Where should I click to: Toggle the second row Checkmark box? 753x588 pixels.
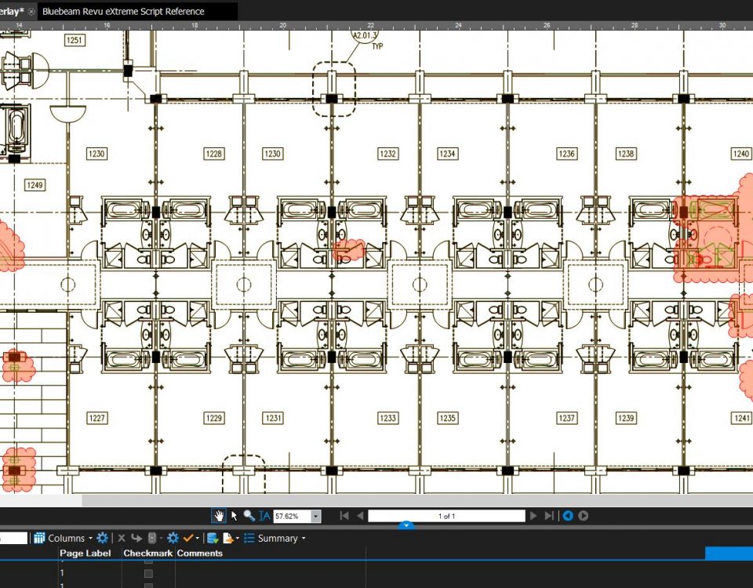(148, 585)
